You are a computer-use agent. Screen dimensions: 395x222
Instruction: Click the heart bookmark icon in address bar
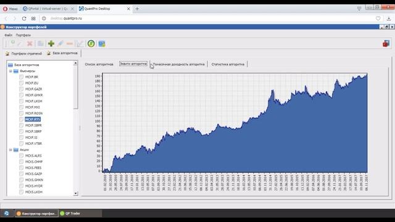[378, 18]
